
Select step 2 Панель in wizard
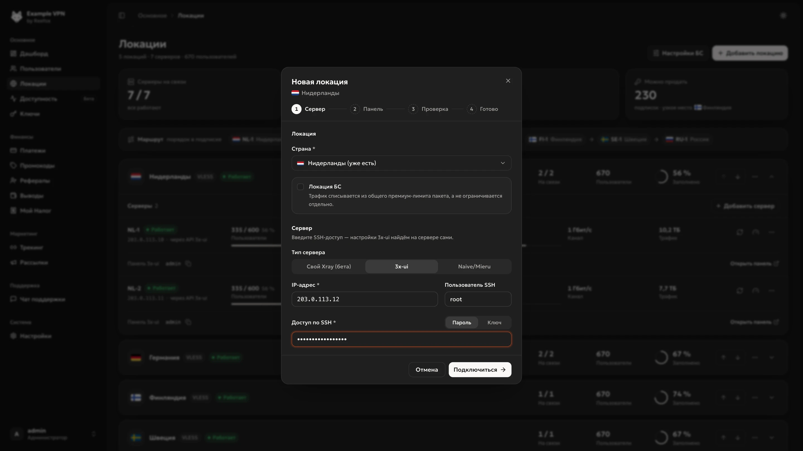coord(366,109)
